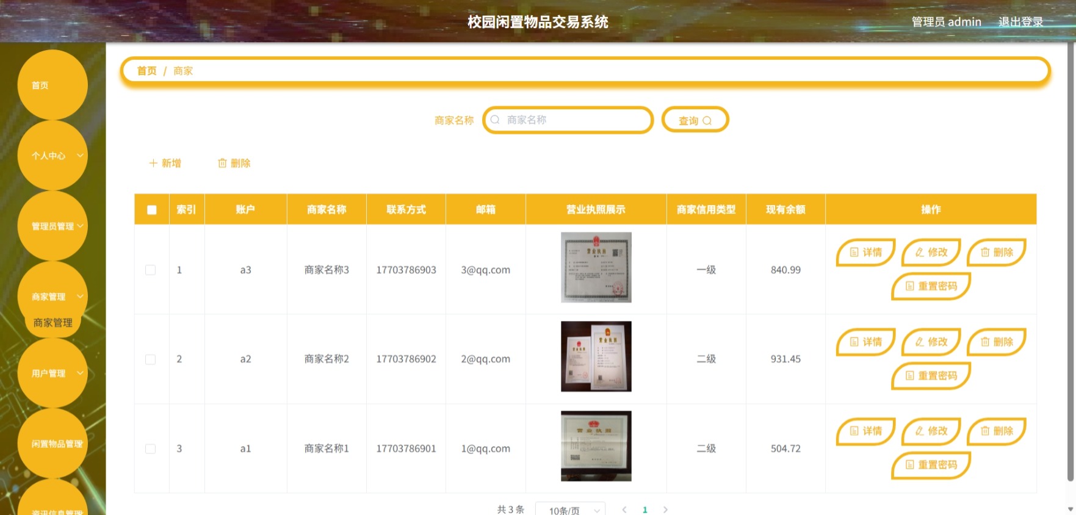The height and width of the screenshot is (515, 1076).
Task: Check the checkbox for row a1
Action: pyautogui.click(x=150, y=448)
